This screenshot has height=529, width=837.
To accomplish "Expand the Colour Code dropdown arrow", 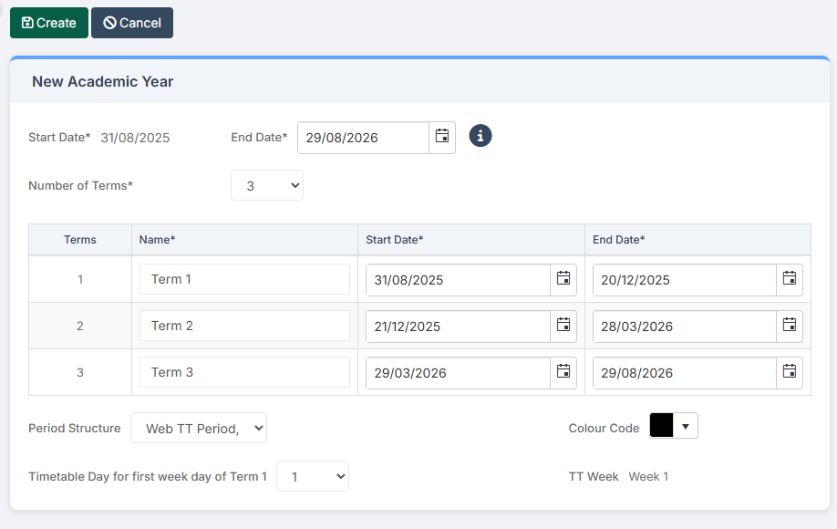I will click(x=686, y=425).
